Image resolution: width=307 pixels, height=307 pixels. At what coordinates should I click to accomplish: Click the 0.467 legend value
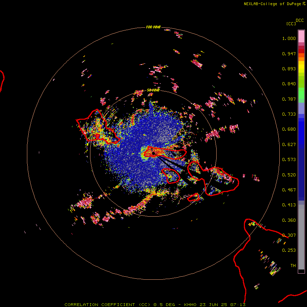click(289, 190)
